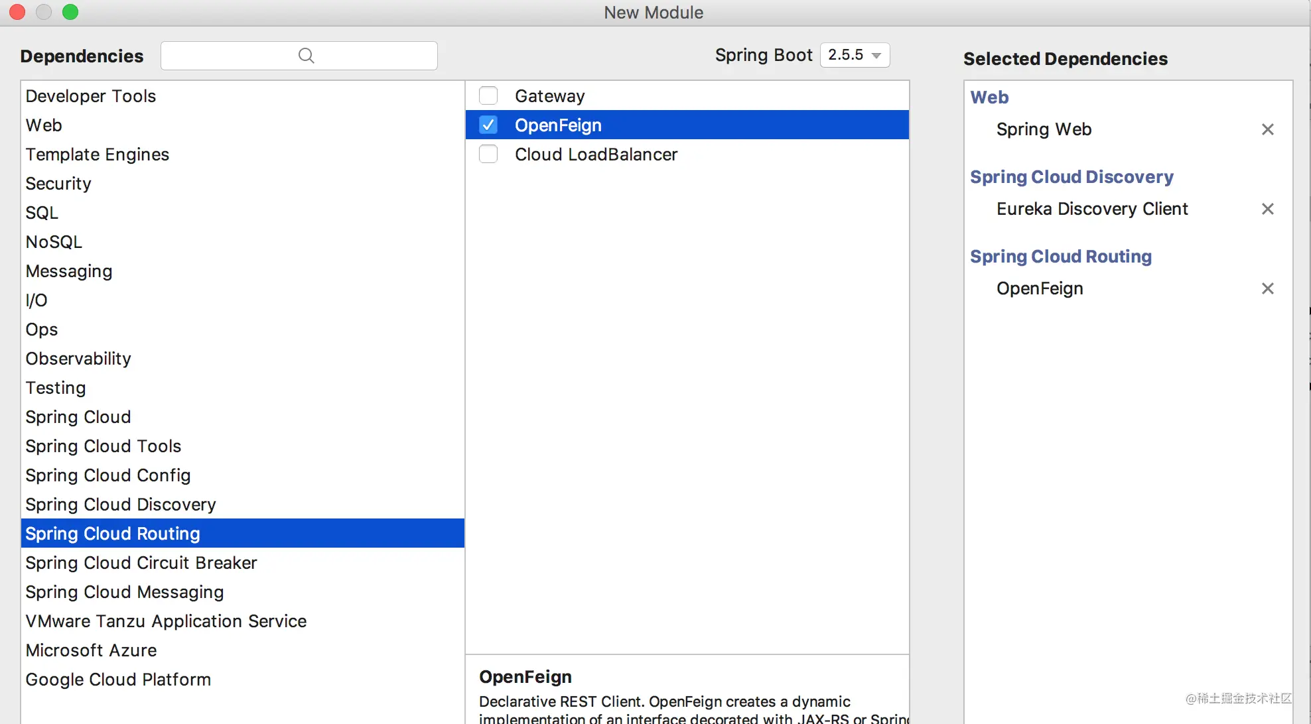Image resolution: width=1311 pixels, height=724 pixels.
Task: Click the OpenFeign description title
Action: 525,677
